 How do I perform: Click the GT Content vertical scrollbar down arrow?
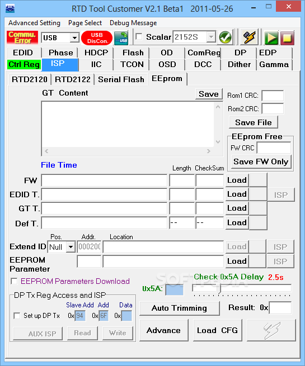218,142
